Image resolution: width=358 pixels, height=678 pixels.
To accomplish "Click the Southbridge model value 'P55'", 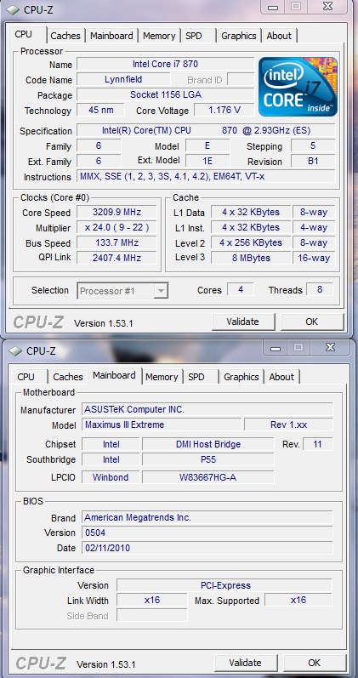I will (208, 459).
